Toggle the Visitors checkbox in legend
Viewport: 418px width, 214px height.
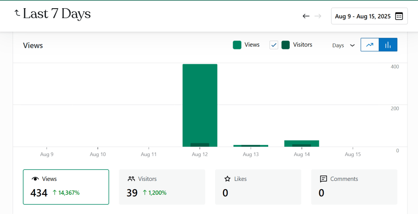(x=273, y=45)
